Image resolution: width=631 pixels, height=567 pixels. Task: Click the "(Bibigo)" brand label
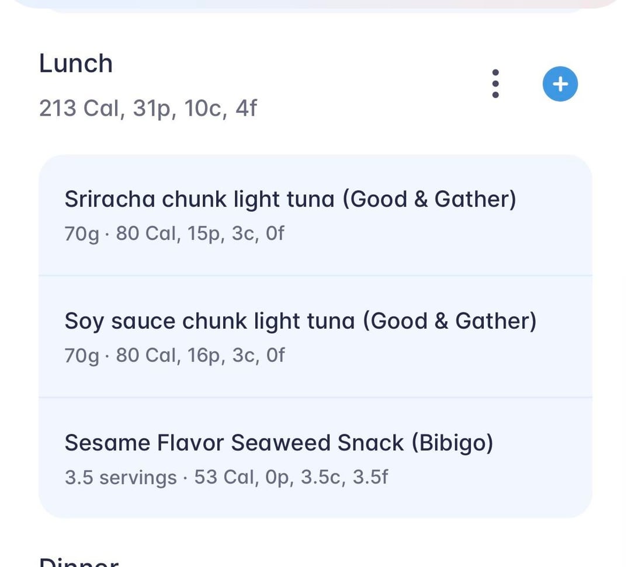(452, 443)
